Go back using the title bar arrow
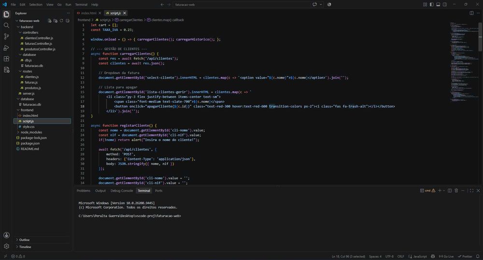Screen dimensions: 483x260 [x=162, y=5]
